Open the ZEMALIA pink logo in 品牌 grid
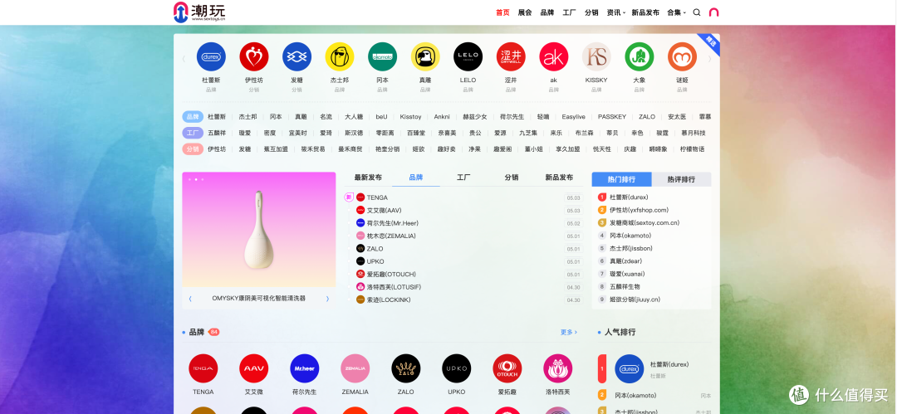 (x=355, y=368)
